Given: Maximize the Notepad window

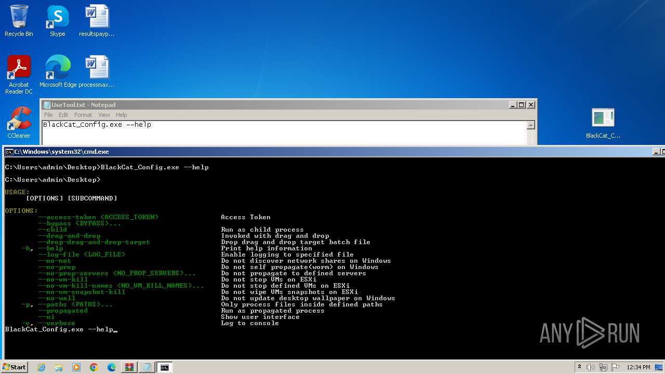Looking at the screenshot, I should pos(522,104).
